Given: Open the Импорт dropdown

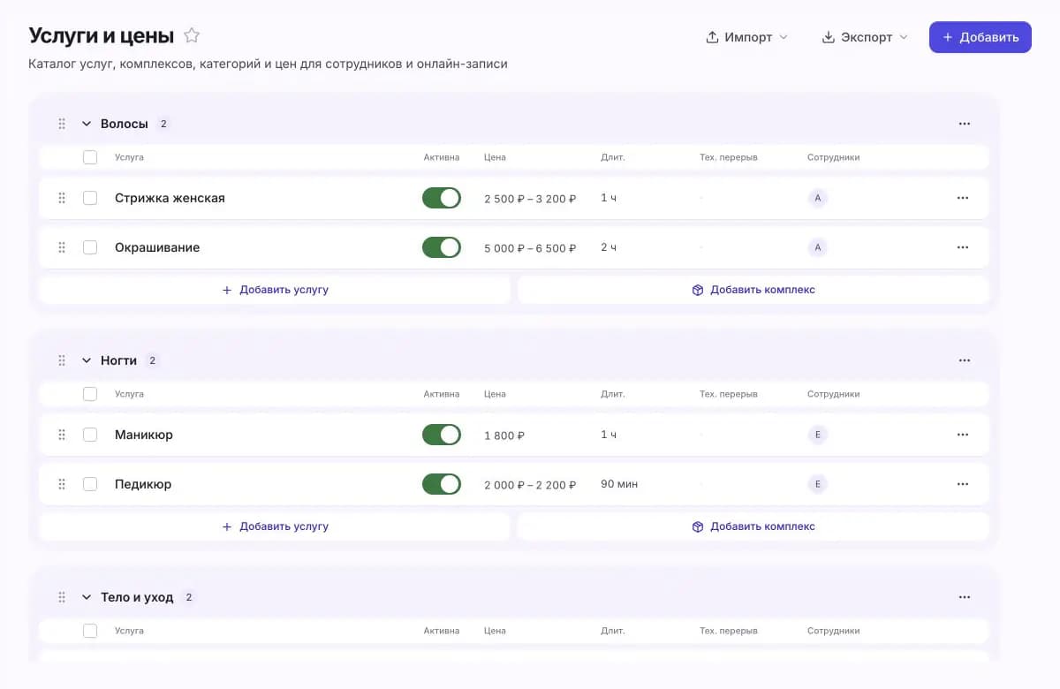Looking at the screenshot, I should click(746, 37).
